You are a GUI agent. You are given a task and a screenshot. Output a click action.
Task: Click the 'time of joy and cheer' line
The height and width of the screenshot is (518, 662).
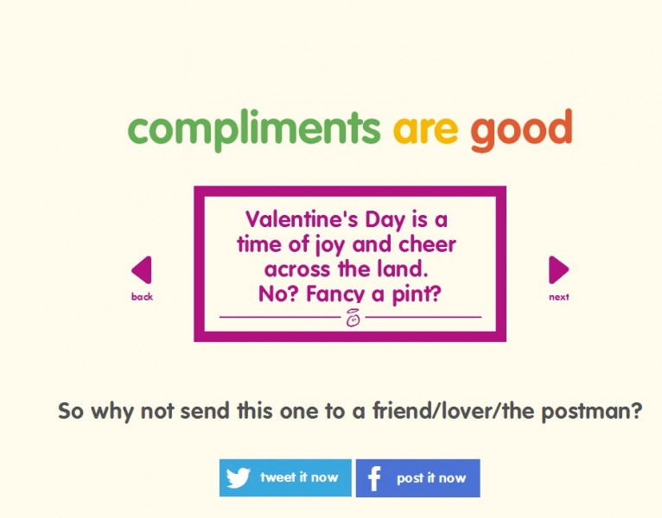pos(347,244)
